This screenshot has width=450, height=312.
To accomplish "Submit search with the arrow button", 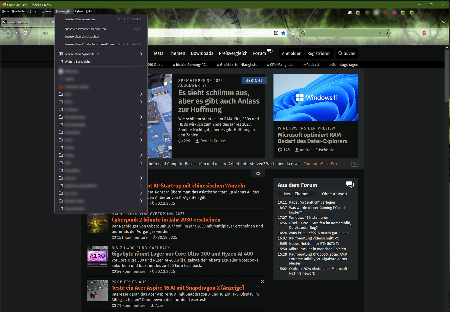I will coord(386,33).
